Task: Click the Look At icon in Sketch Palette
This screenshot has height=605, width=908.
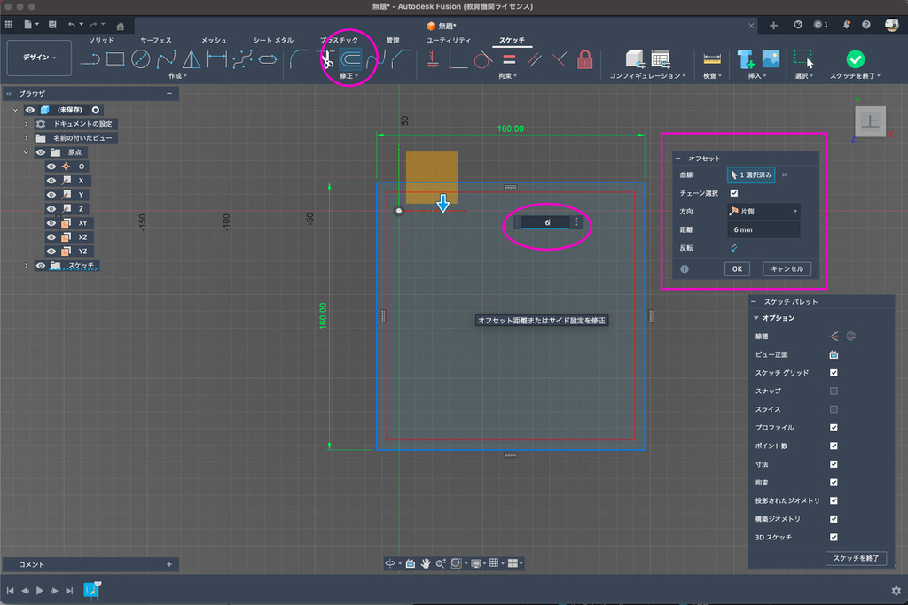Action: click(x=834, y=354)
